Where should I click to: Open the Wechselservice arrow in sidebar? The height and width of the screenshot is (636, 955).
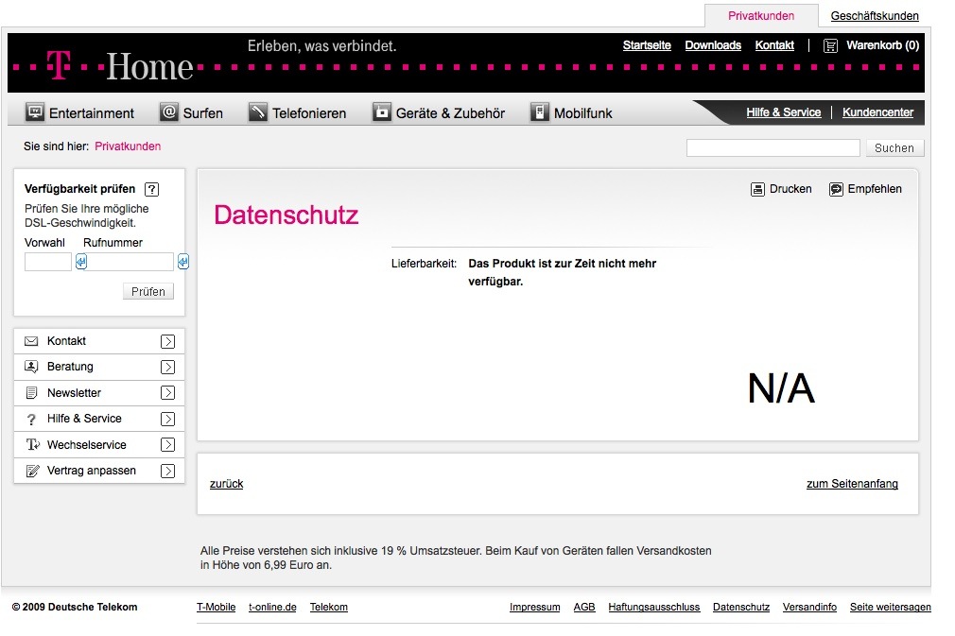(167, 445)
